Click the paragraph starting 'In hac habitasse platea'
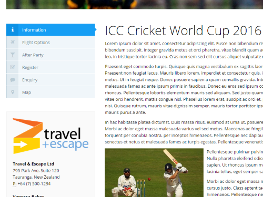Image resolution: width=263 pixels, height=197 pixels. pyautogui.click(x=184, y=132)
